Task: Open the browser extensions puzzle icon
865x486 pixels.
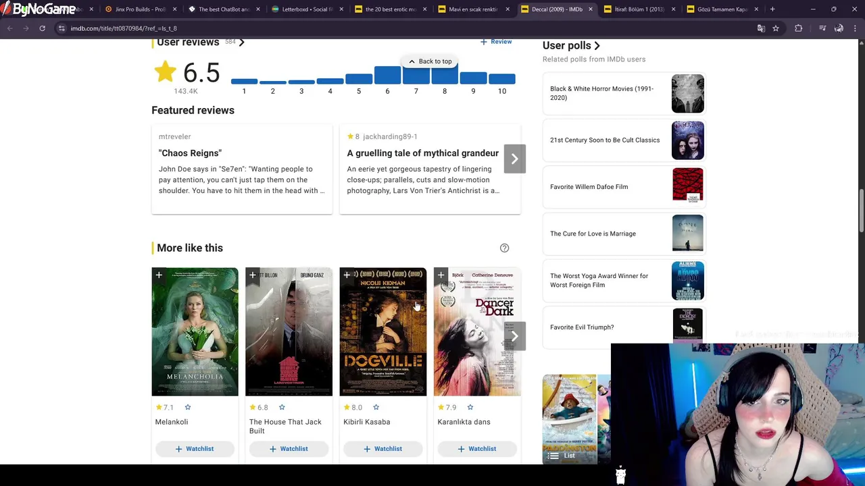Action: tap(799, 28)
